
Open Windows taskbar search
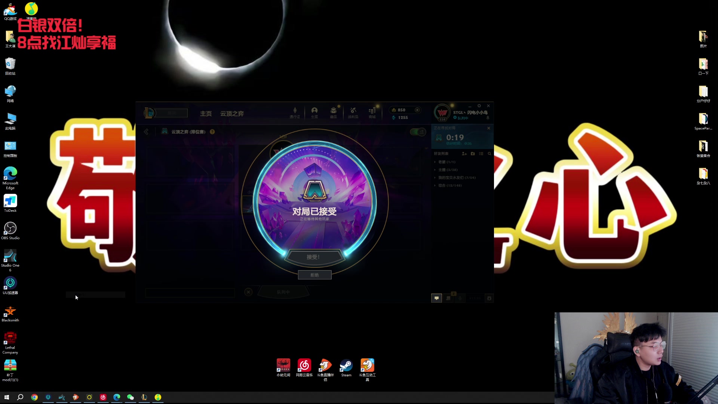[20, 397]
